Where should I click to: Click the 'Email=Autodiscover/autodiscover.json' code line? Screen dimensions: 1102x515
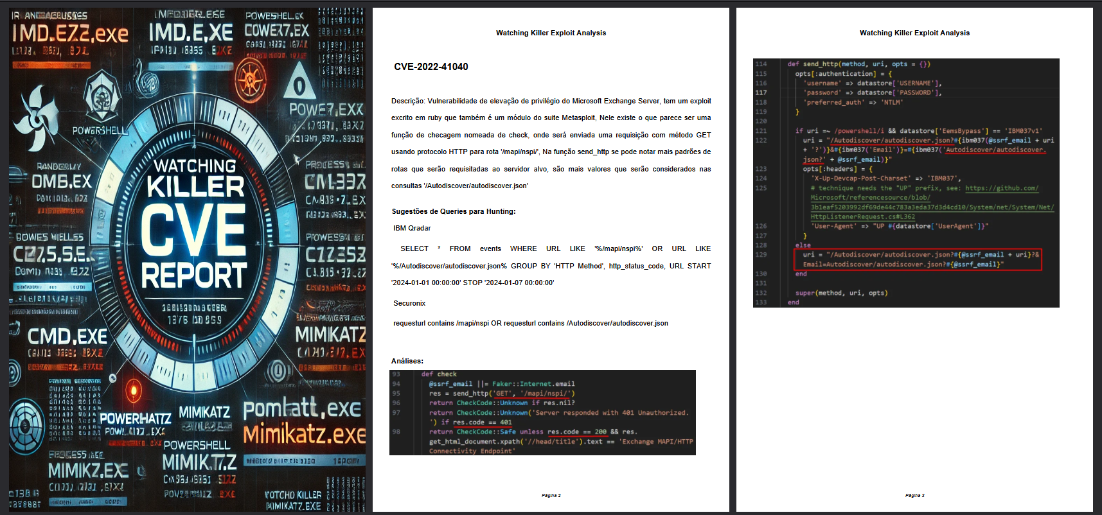tap(903, 265)
